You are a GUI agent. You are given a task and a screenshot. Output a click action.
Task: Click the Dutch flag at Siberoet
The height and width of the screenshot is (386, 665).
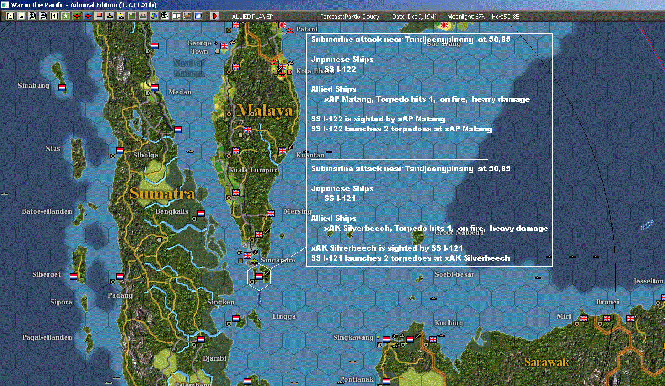(73, 276)
